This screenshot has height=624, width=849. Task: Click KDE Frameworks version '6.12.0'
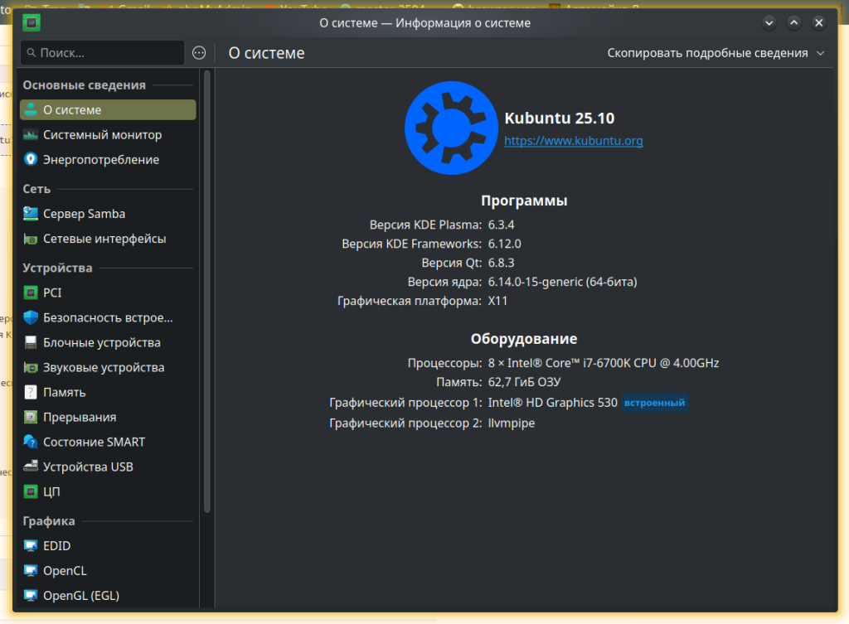504,244
